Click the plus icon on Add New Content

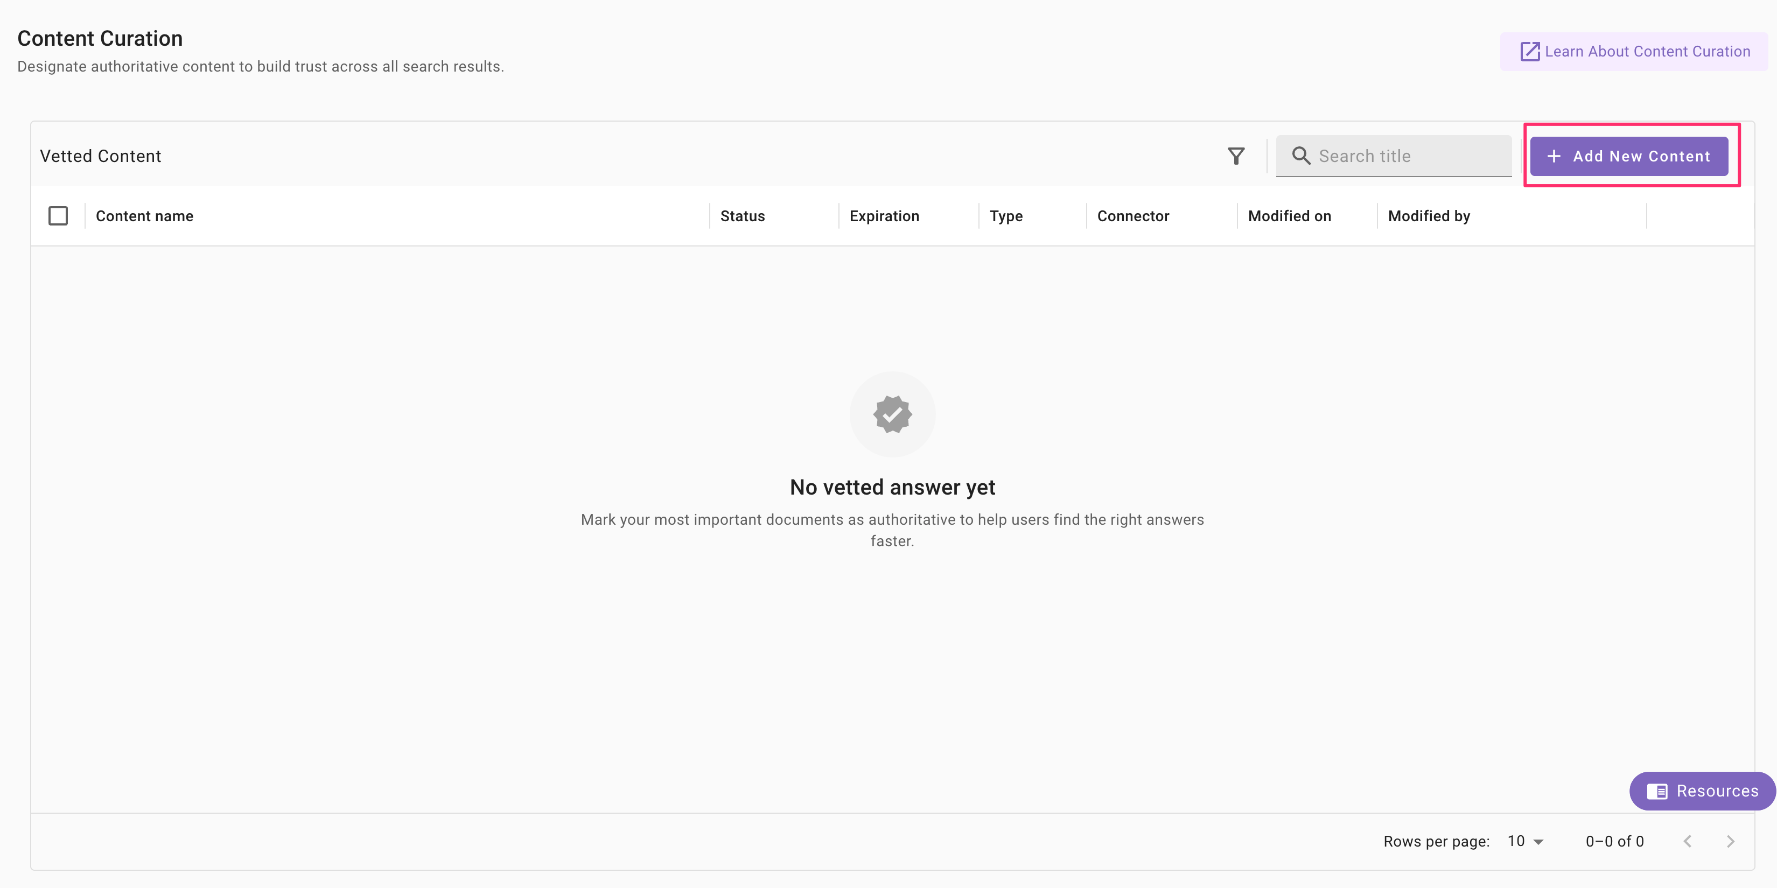coord(1554,157)
